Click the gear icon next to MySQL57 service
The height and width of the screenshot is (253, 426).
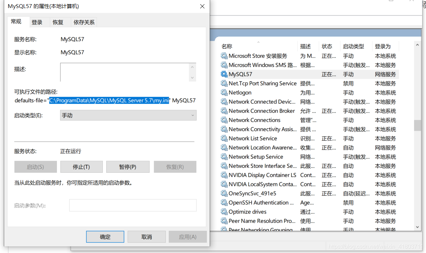point(224,74)
